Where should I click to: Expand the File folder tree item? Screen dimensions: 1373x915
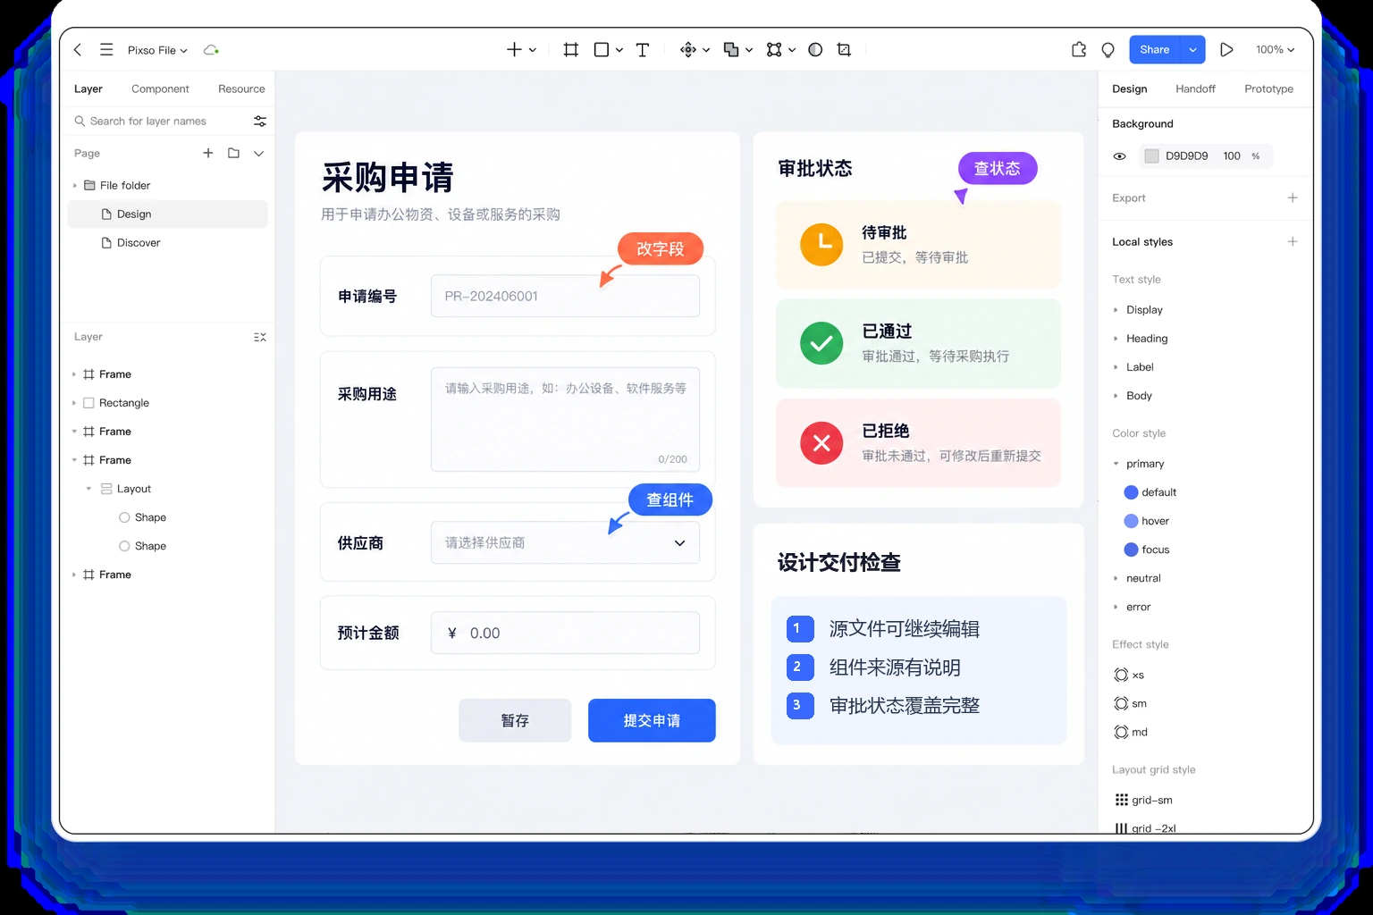[75, 185]
